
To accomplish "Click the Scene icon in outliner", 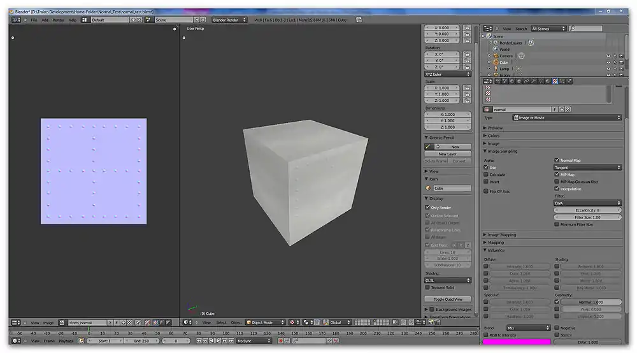I will 489,36.
